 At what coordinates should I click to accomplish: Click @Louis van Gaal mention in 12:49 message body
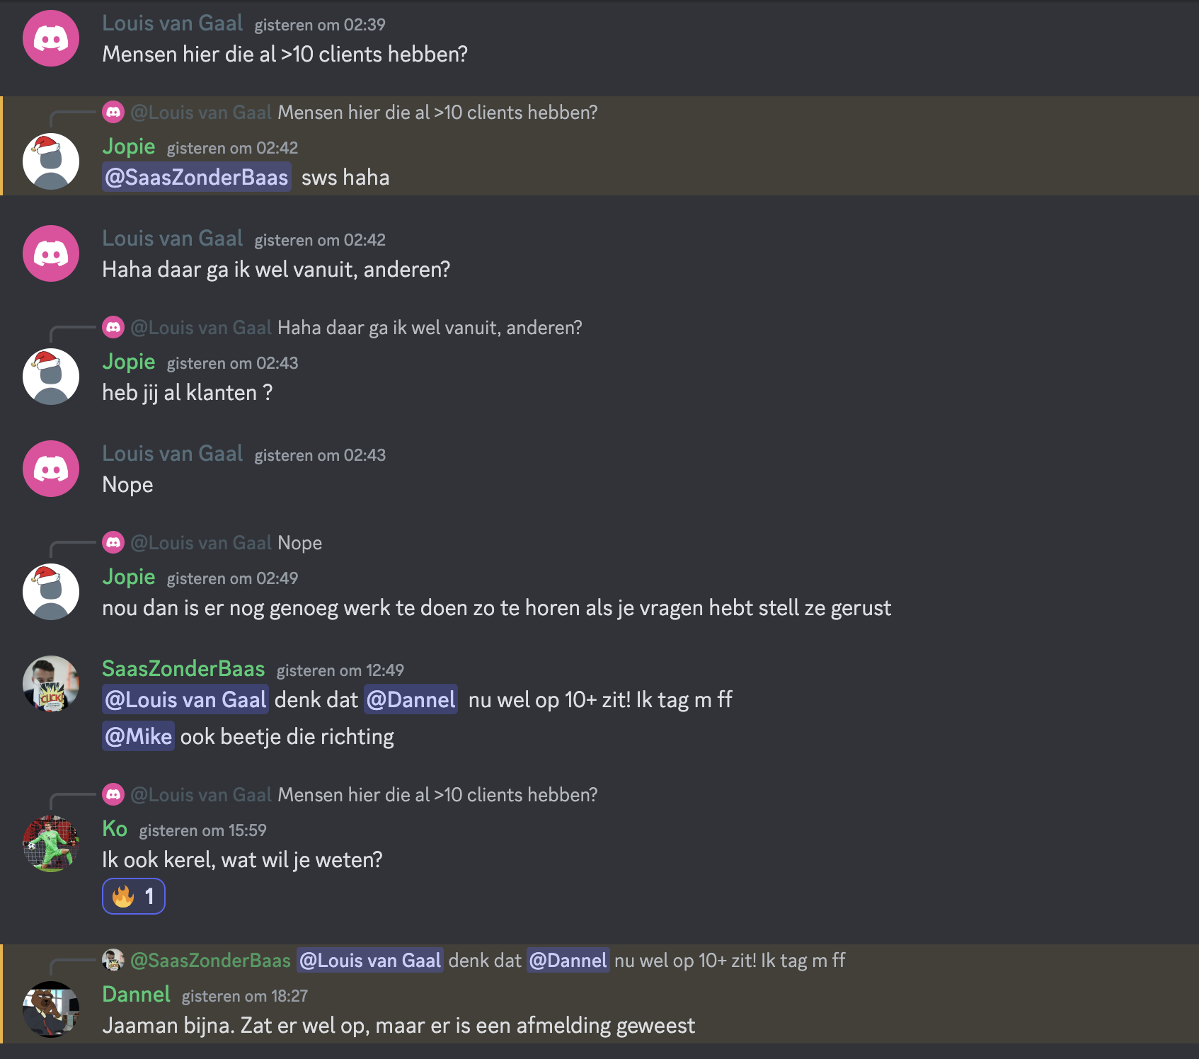pos(185,699)
